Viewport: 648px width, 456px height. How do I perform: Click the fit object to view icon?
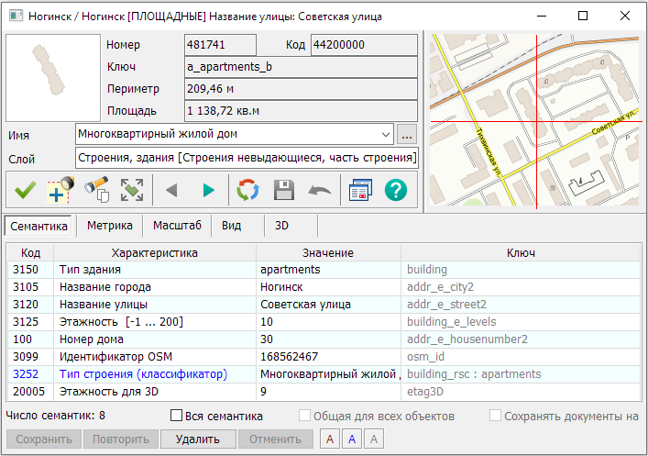tap(132, 190)
